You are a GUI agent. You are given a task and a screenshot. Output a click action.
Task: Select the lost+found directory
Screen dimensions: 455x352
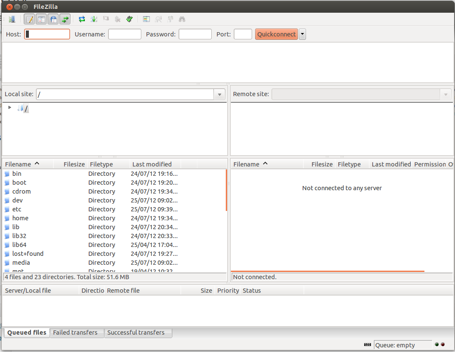(x=28, y=254)
